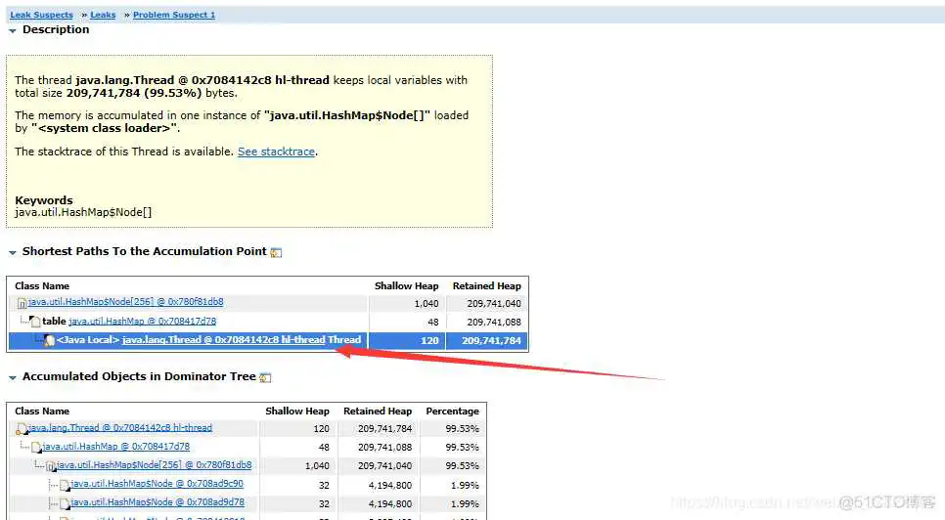Viewport: 945px width, 520px height.
Task: Collapse Accumulated Objects in Dominator Tree section
Action: pos(13,377)
